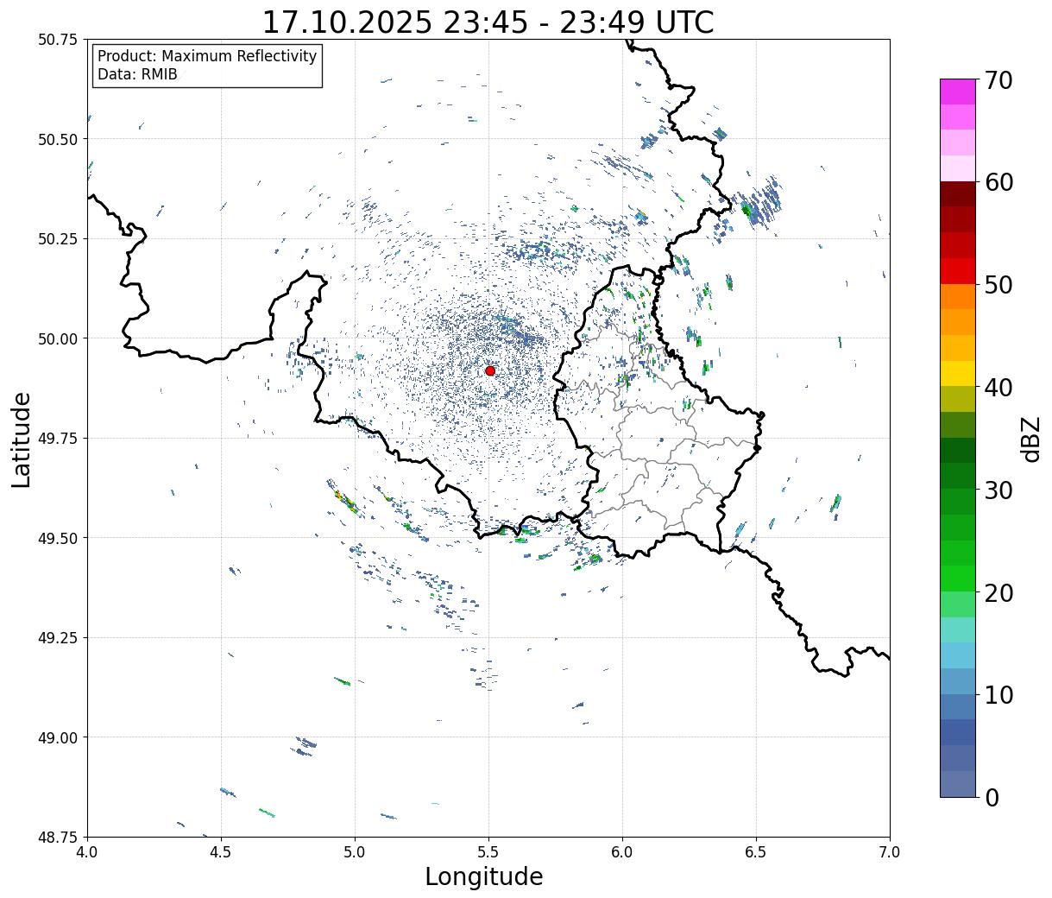Click latitude tick label 49.50
This screenshot has width=1052, height=898.
pos(60,538)
